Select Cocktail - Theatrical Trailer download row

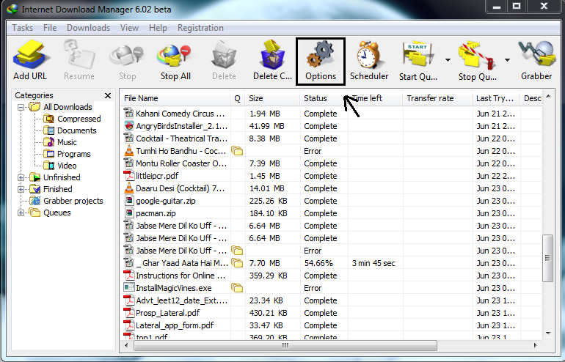(x=332, y=138)
